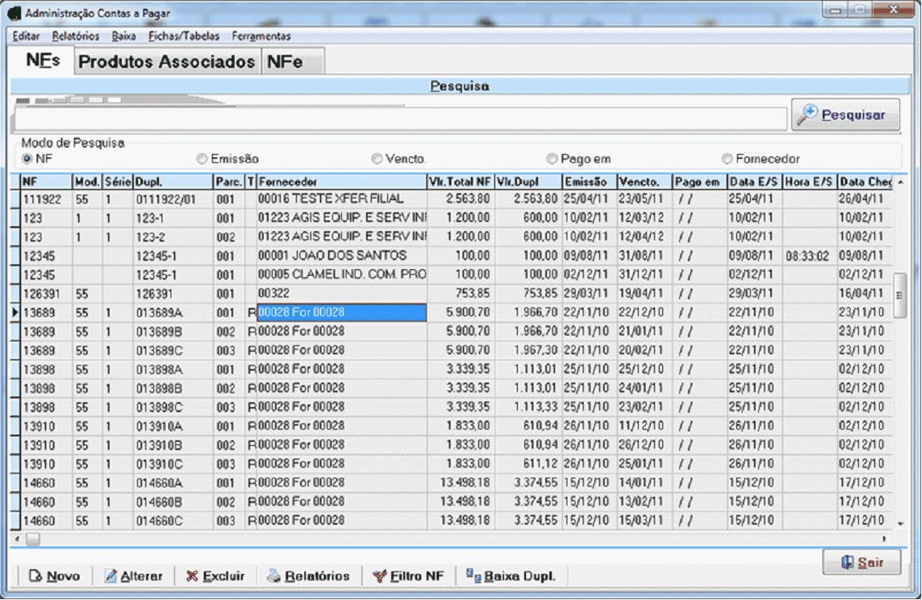922x600 pixels.
Task: Click the Vlr.Total NF column header
Action: 459,182
